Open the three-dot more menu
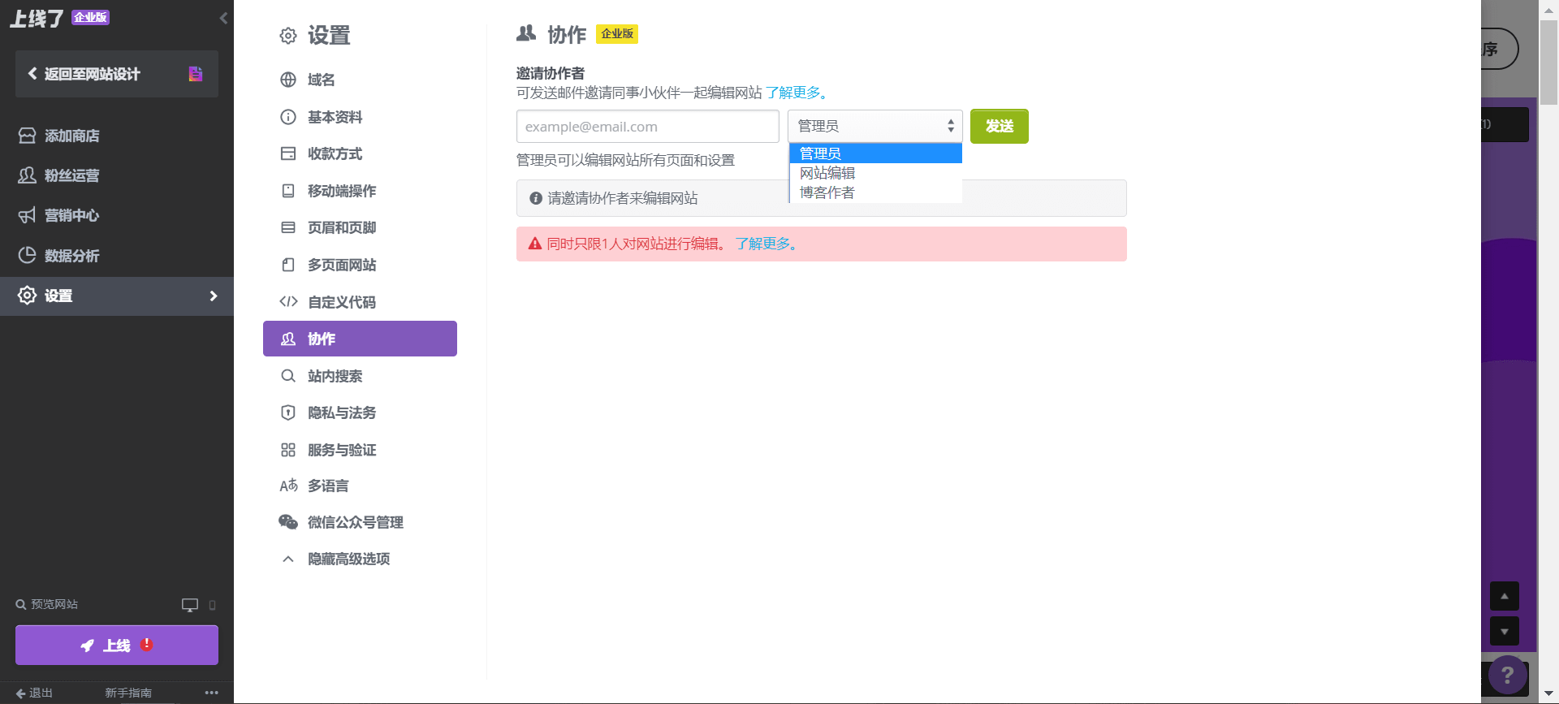 tap(212, 693)
